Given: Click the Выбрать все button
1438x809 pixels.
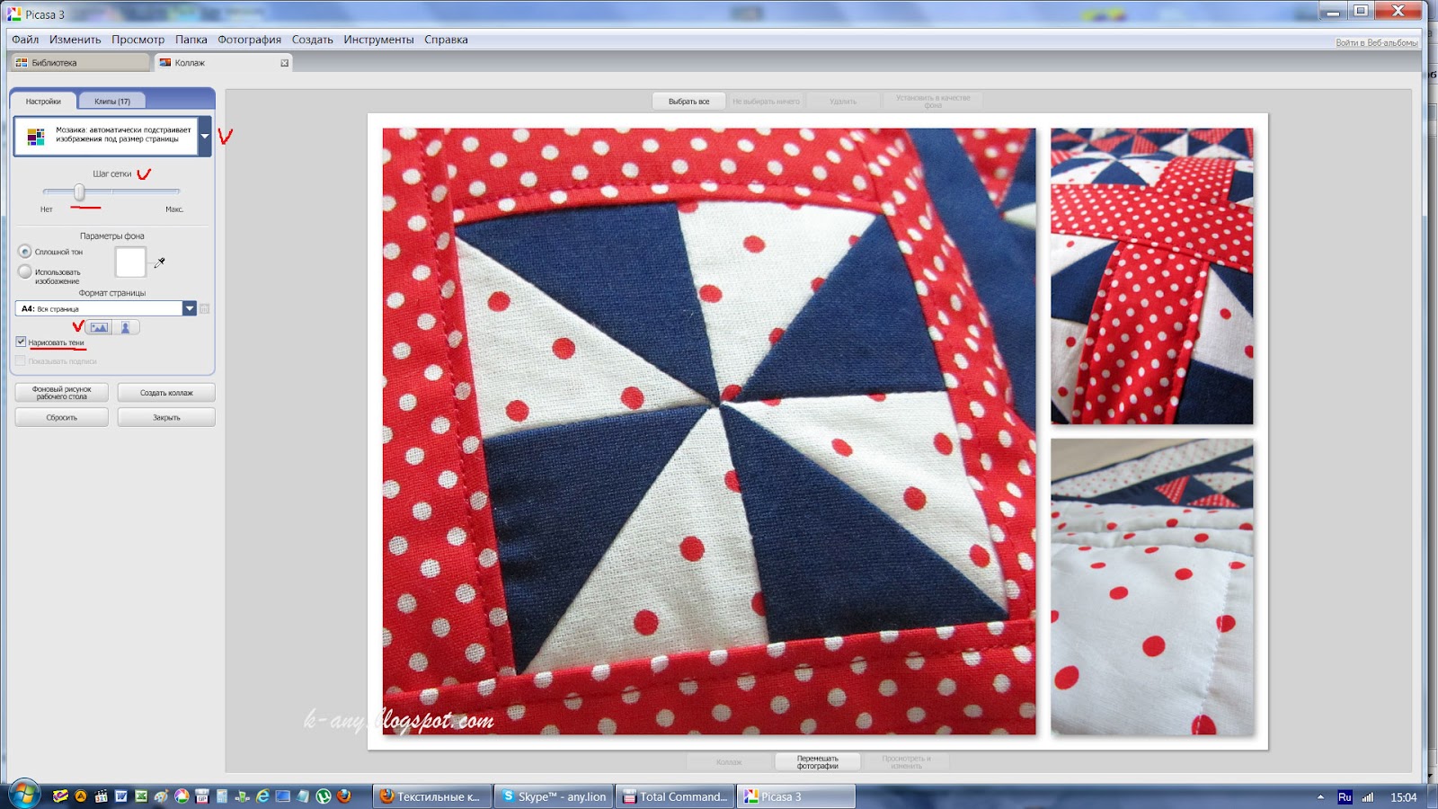Looking at the screenshot, I should coord(689,102).
